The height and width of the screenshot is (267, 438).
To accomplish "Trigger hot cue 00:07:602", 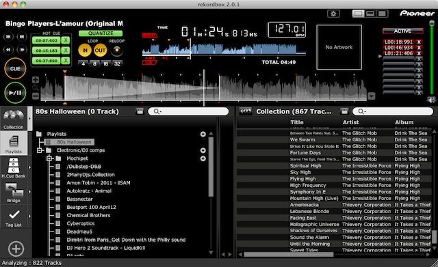I will 47,40.
